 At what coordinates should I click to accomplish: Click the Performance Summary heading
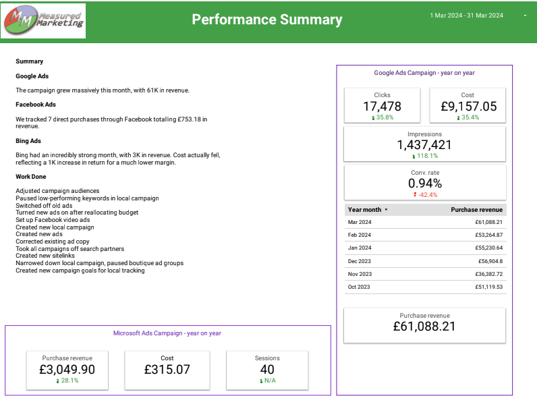[267, 20]
